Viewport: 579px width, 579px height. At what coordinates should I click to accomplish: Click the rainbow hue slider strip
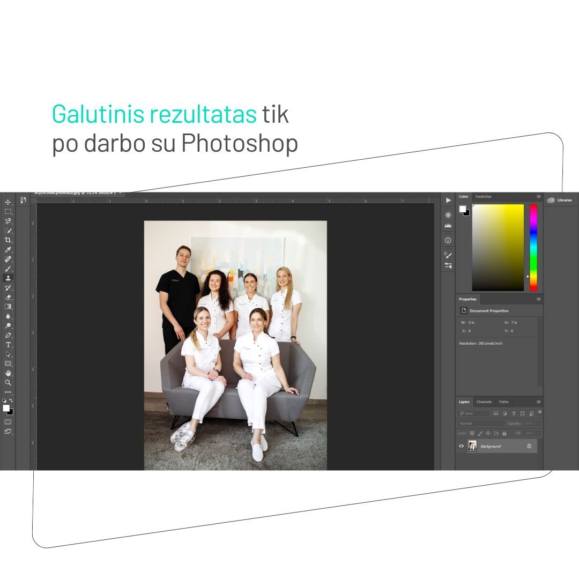[x=533, y=247]
